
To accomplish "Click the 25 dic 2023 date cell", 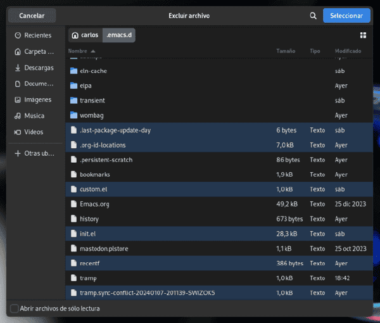I will (x=350, y=204).
